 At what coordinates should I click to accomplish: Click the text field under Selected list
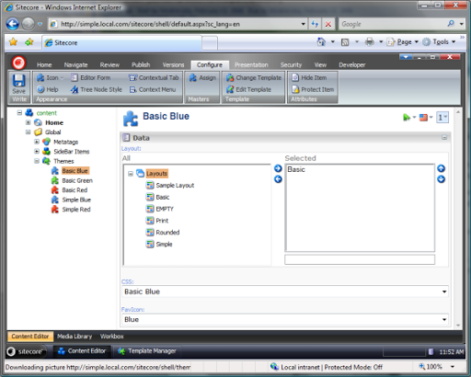[360, 259]
